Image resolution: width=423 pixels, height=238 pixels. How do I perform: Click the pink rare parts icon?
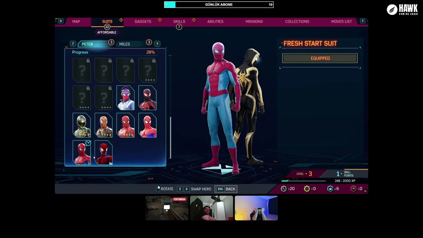point(354,189)
